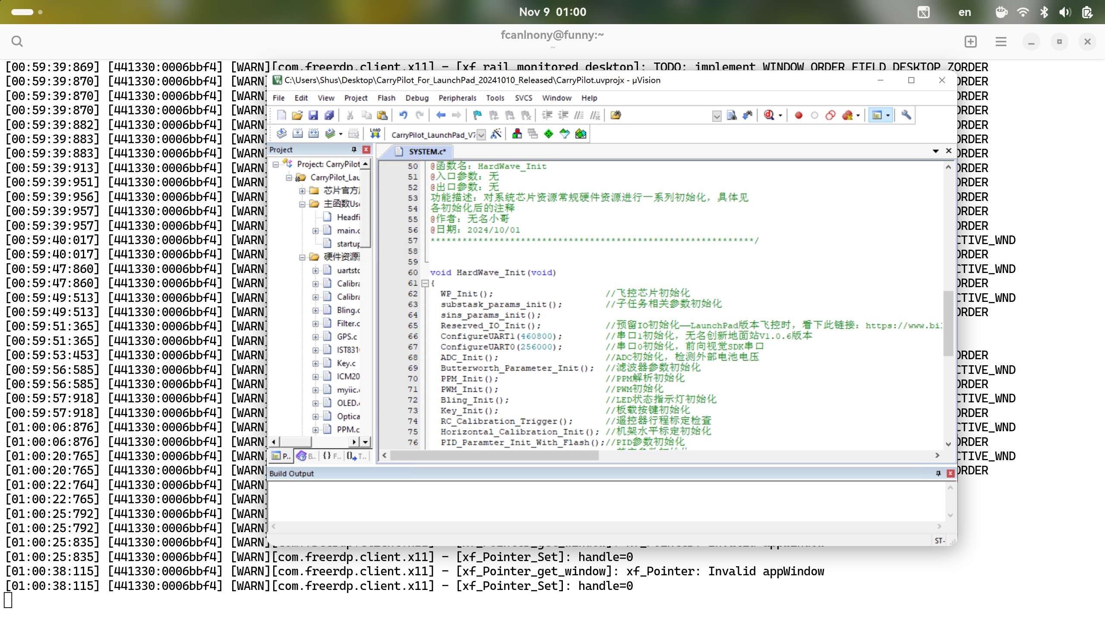Collapse the HardWave_Init code fold marker
The image size is (1105, 621).
click(x=425, y=283)
